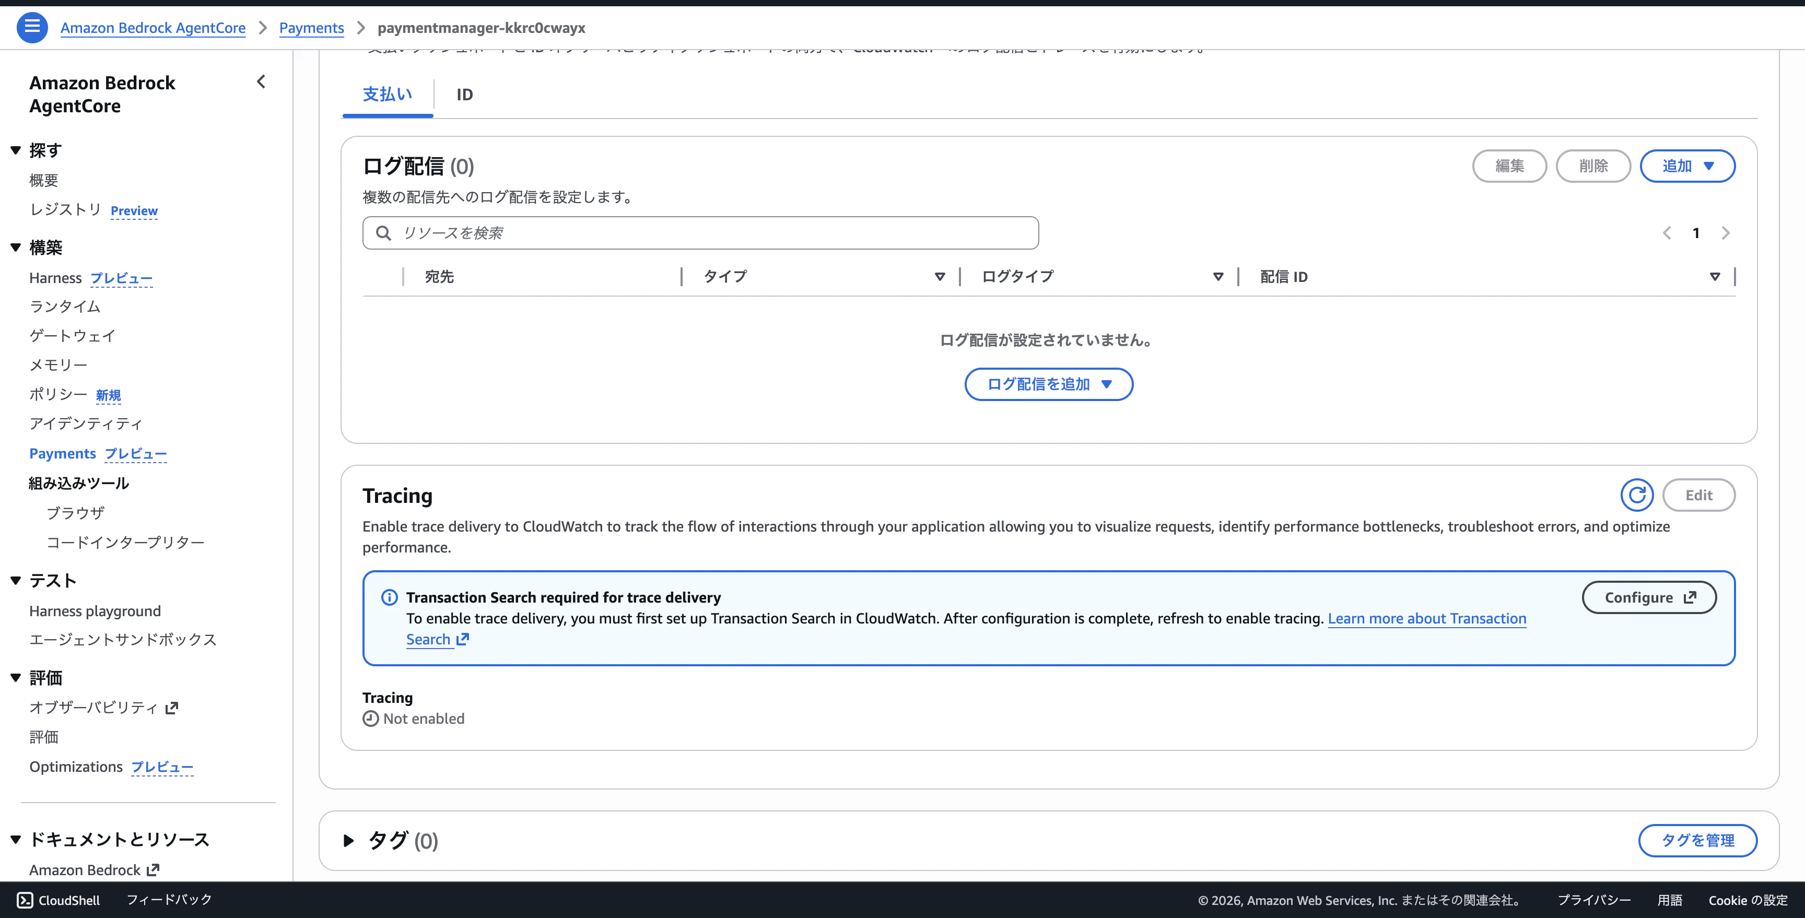
Task: Collapse the テスト section
Action: click(x=16, y=580)
